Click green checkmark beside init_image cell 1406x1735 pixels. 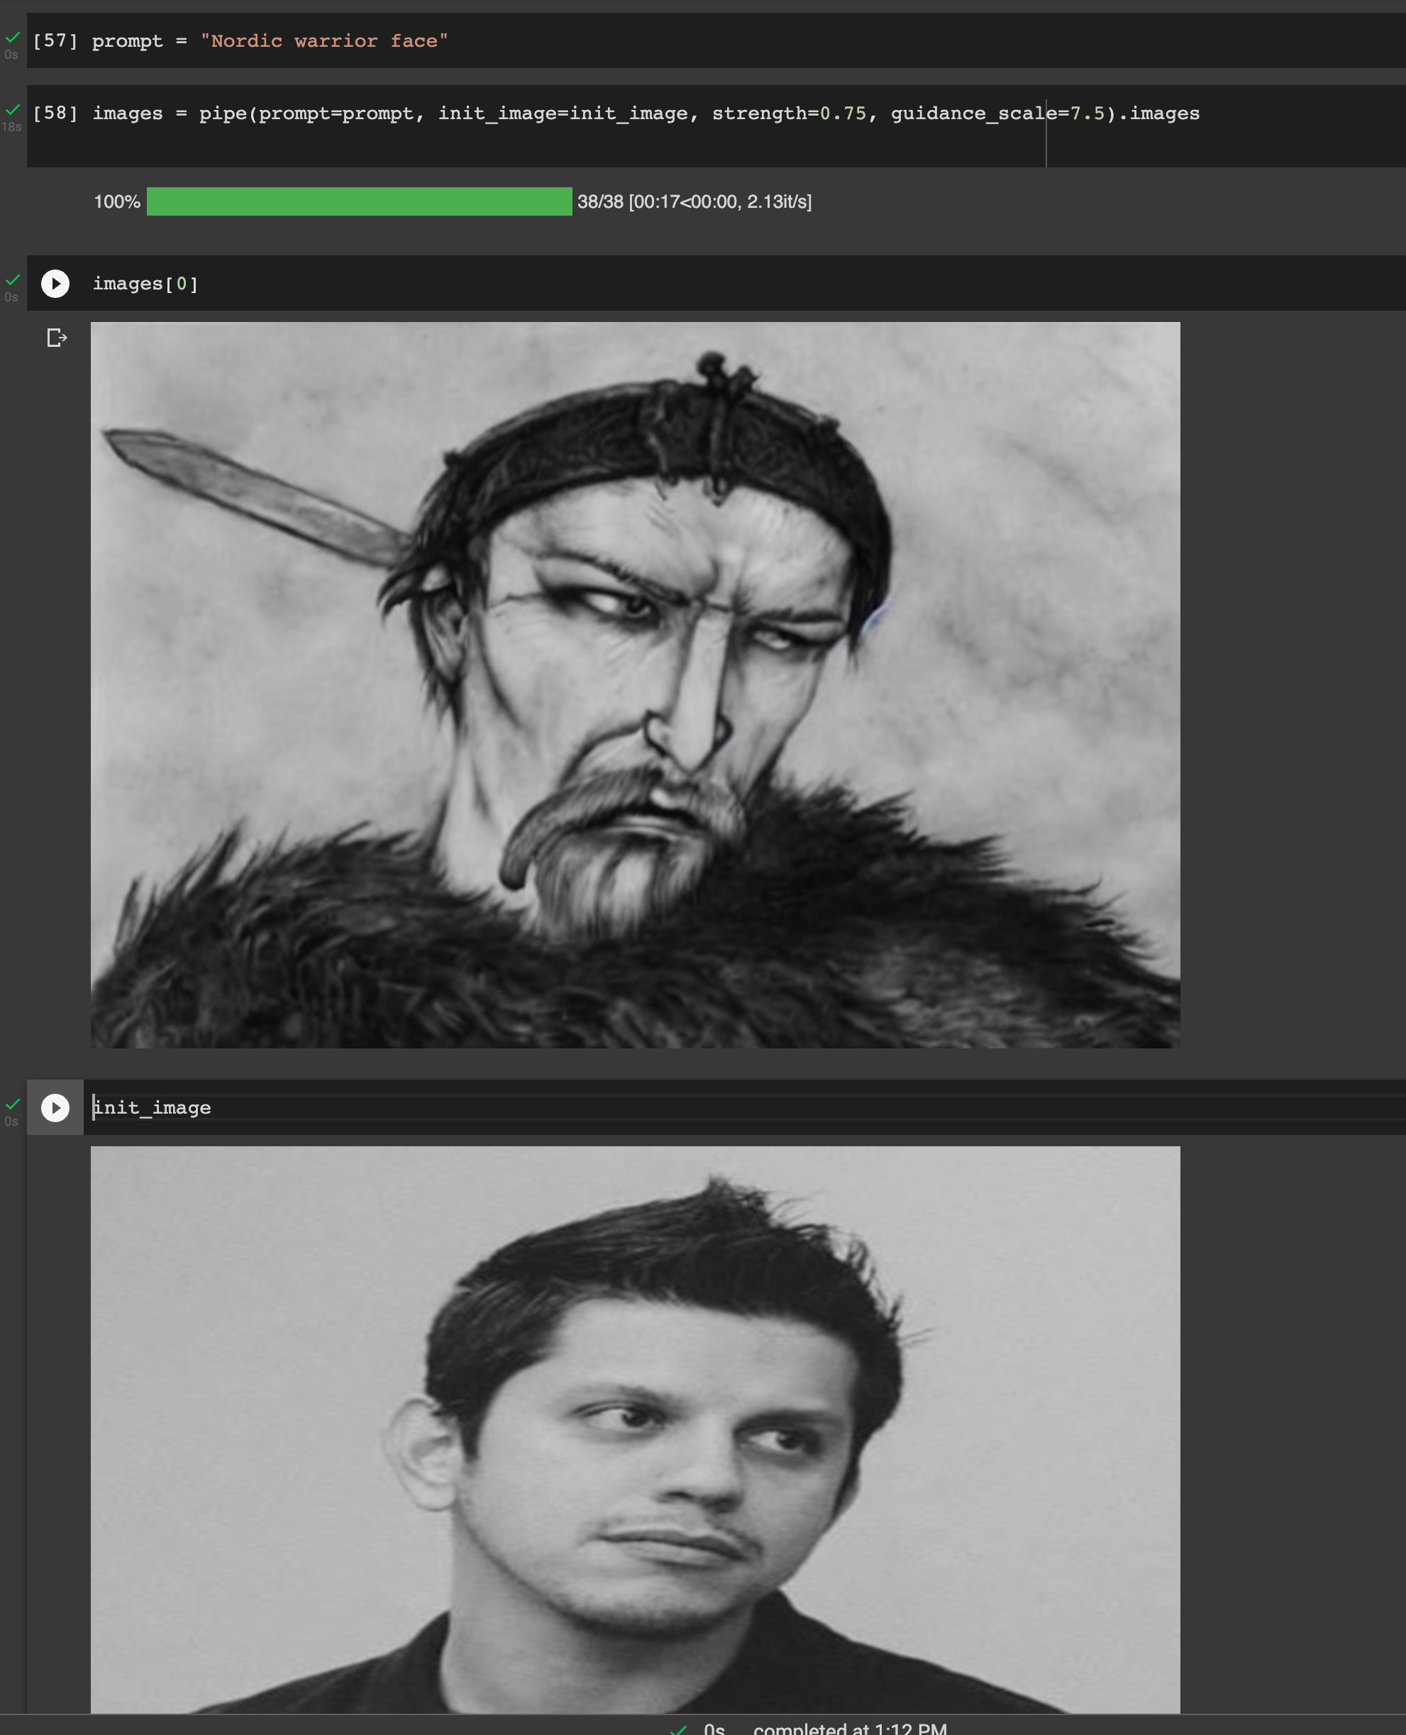point(13,1103)
